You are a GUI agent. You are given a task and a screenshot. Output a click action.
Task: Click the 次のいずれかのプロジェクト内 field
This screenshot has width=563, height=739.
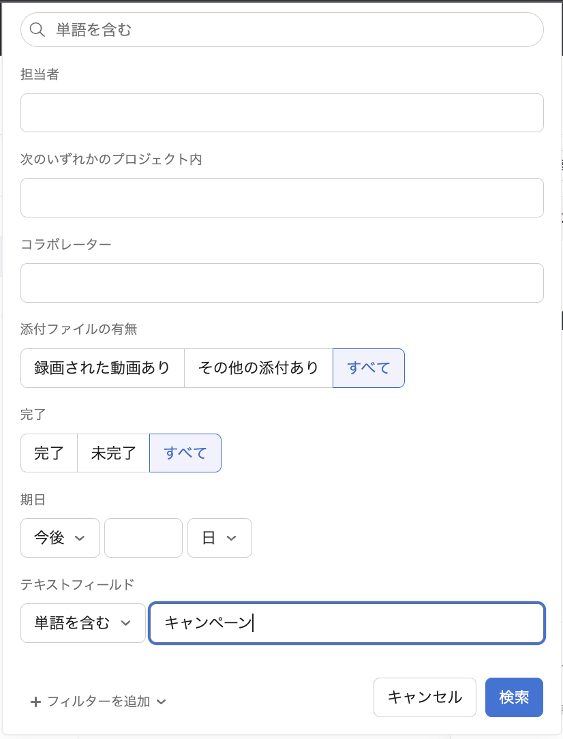[281, 198]
